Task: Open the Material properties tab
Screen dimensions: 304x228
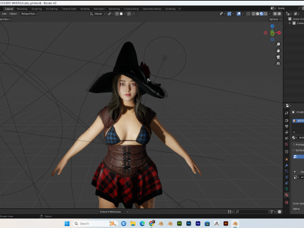Action: coord(286,195)
